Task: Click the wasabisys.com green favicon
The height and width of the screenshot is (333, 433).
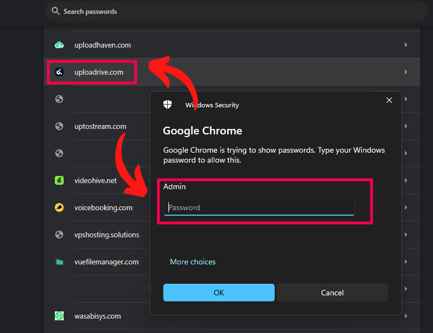Action: (x=59, y=316)
